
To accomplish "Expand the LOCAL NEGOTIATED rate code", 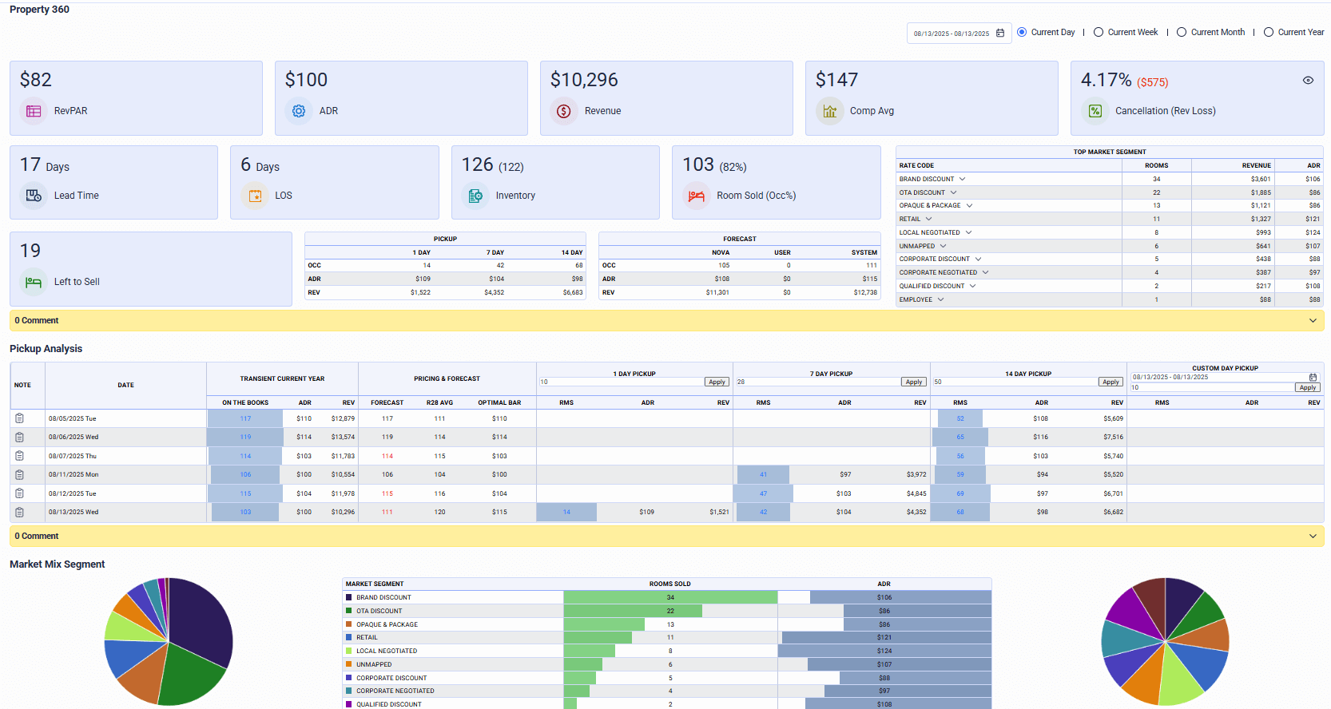I will pos(968,232).
